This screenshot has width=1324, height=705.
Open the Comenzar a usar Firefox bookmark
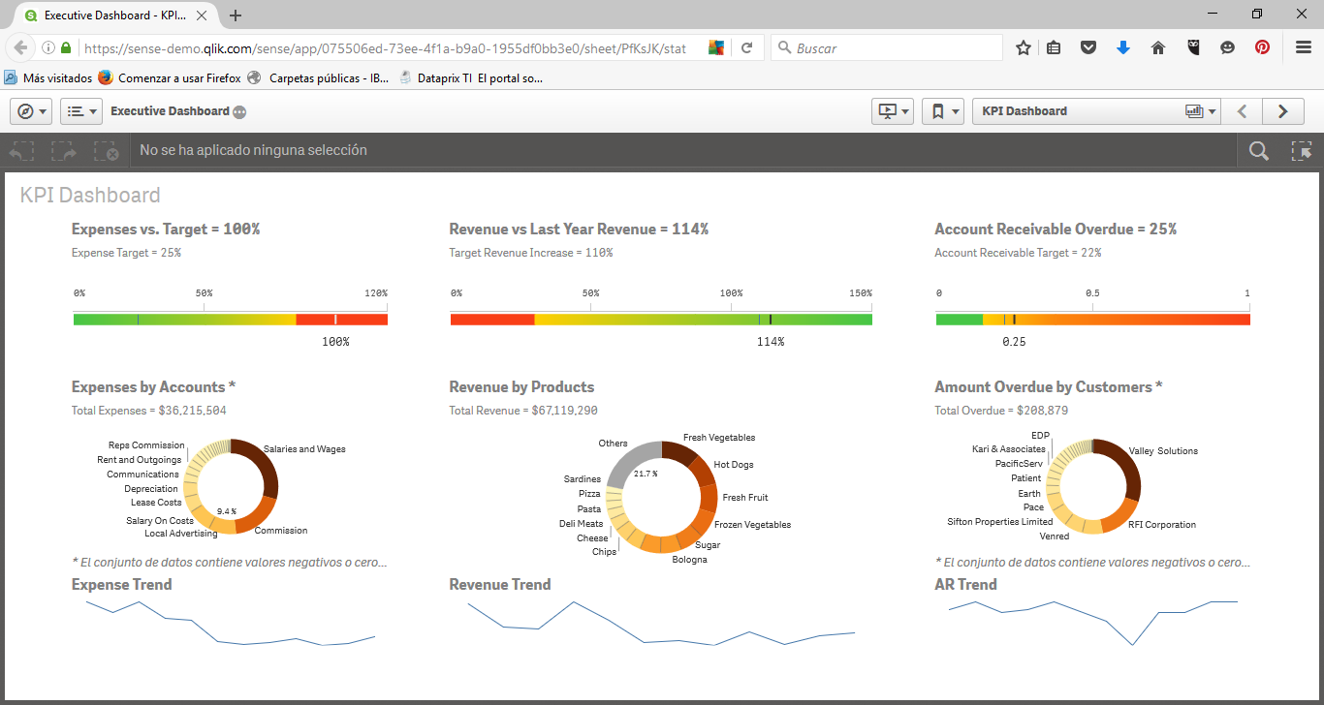click(x=174, y=77)
